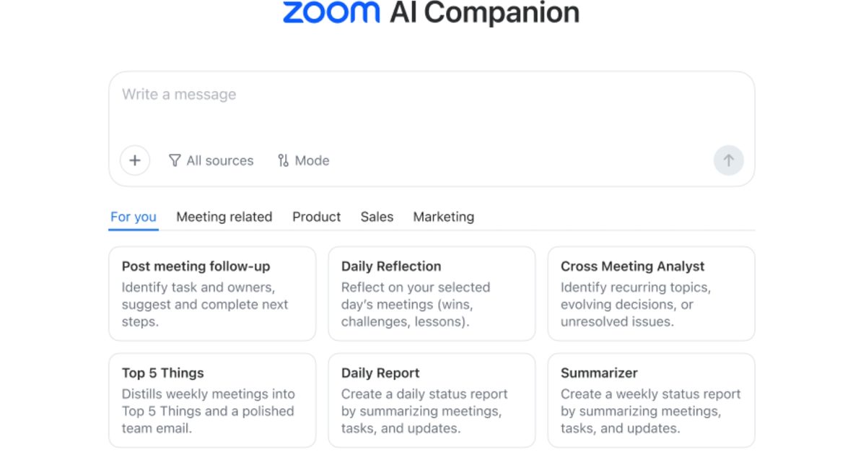Viewport: 866px width, 455px height.
Task: Start the Summarizer prompt card
Action: coord(651,400)
